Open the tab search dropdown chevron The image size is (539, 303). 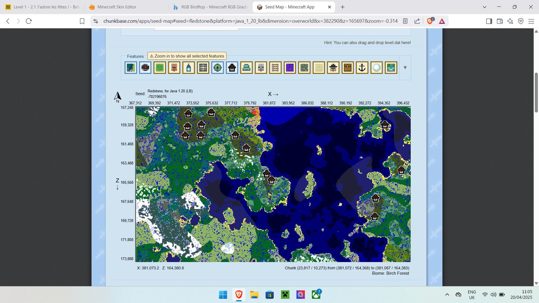[485, 7]
